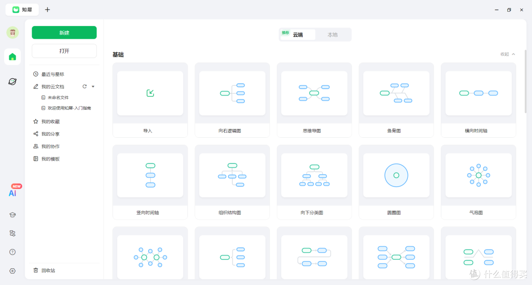The height and width of the screenshot is (285, 532).
Task: Click the file icon beside 欢迎使用知犀-入门指南
Action: (x=43, y=108)
